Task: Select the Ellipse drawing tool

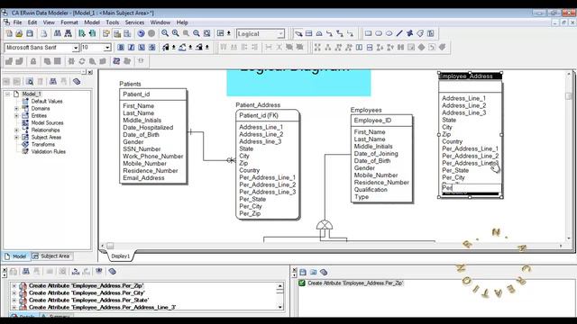Action: click(389, 33)
